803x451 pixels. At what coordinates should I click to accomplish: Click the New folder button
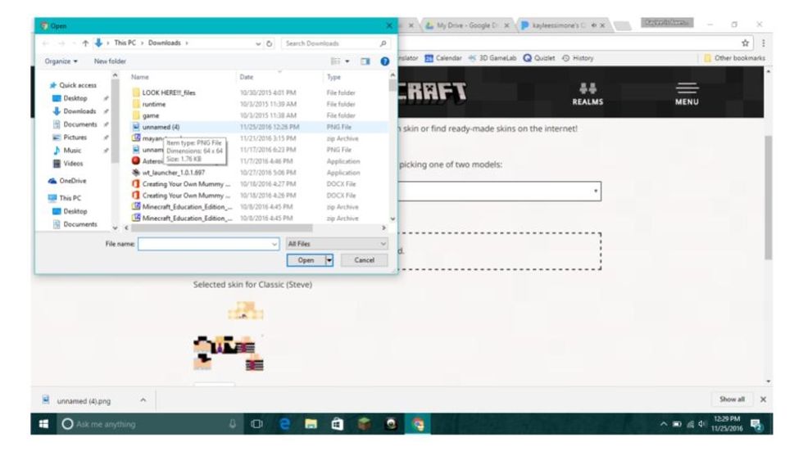coord(110,61)
